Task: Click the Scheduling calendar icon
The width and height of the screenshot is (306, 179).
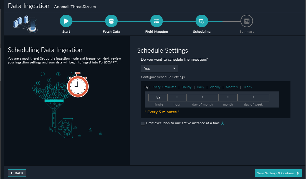Action: coord(202,21)
